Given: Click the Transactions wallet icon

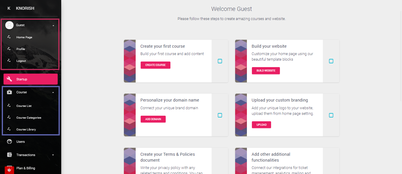Looking at the screenshot, I should point(9,155).
